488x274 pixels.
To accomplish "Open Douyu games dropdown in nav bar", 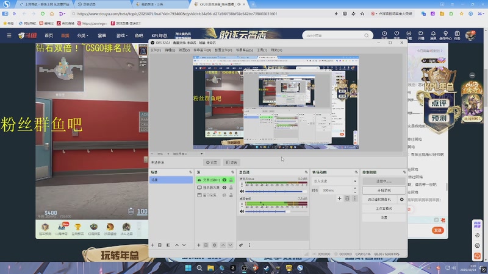I will click(121, 36).
